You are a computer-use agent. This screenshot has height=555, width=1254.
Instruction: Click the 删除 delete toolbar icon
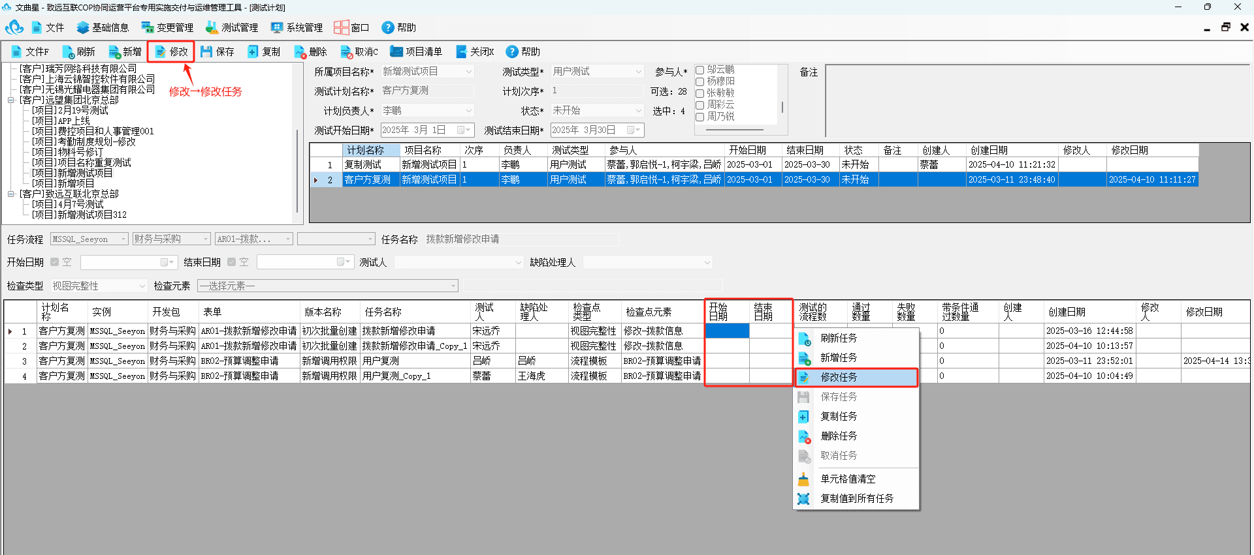coord(300,52)
